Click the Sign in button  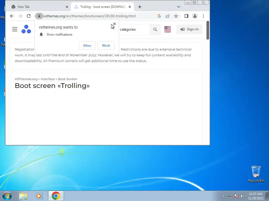189,29
